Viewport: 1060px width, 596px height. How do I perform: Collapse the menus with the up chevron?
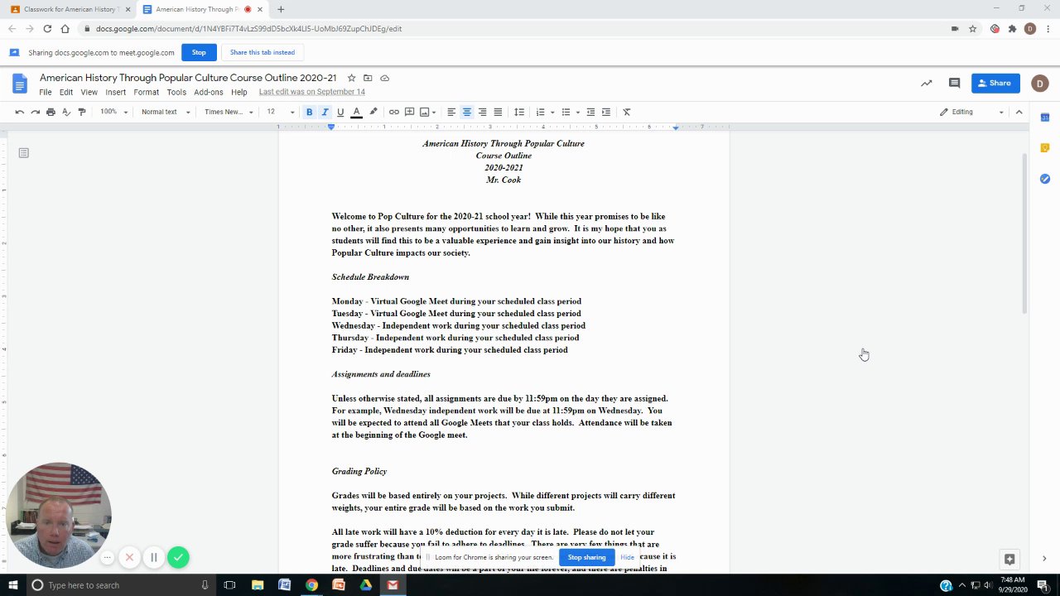click(1019, 112)
